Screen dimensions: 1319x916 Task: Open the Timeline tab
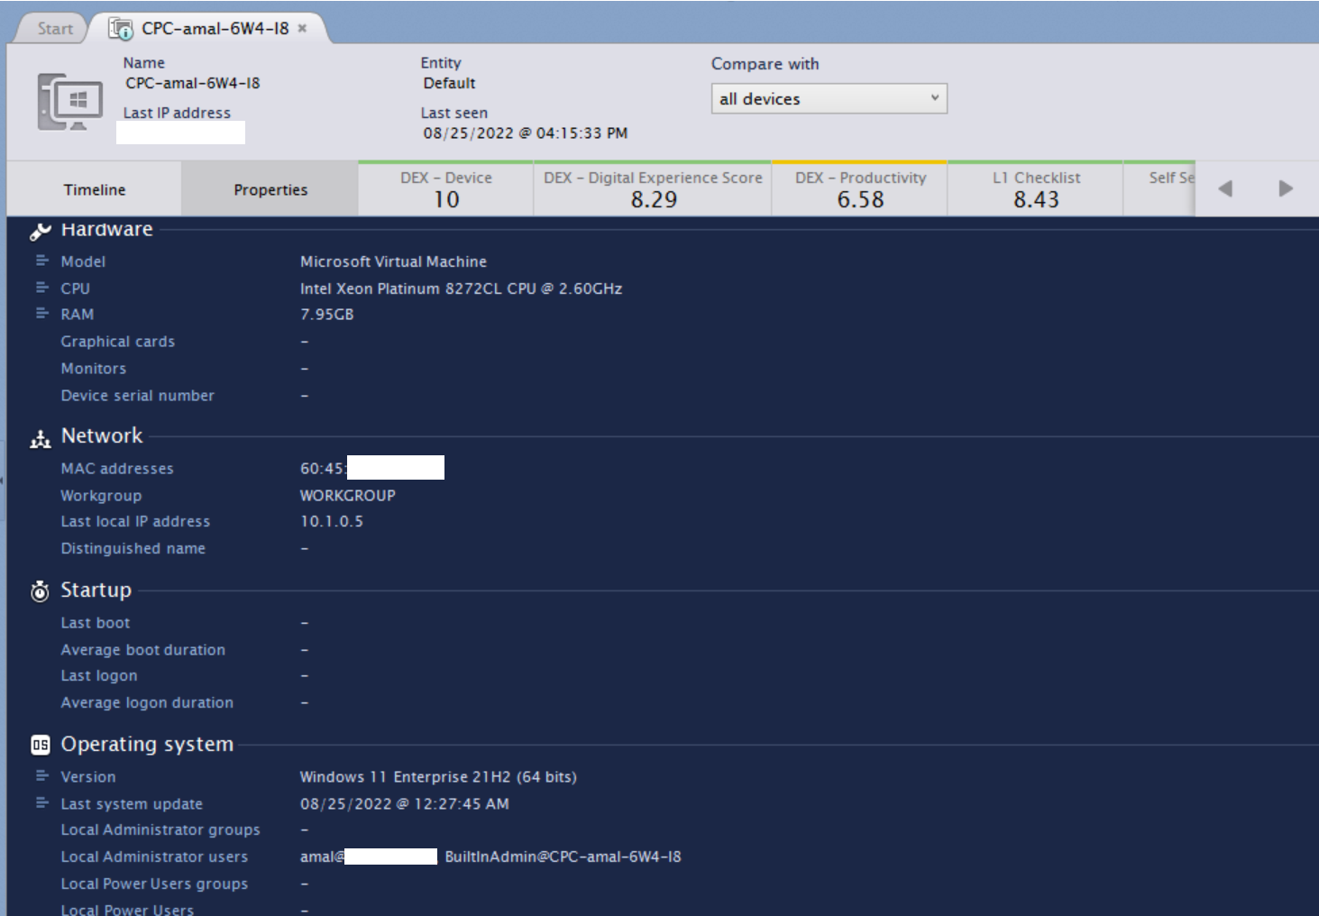95,189
